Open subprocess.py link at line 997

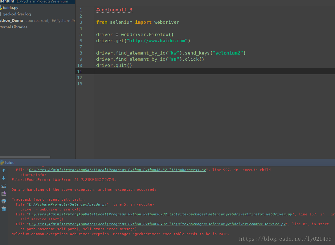pos(117,170)
